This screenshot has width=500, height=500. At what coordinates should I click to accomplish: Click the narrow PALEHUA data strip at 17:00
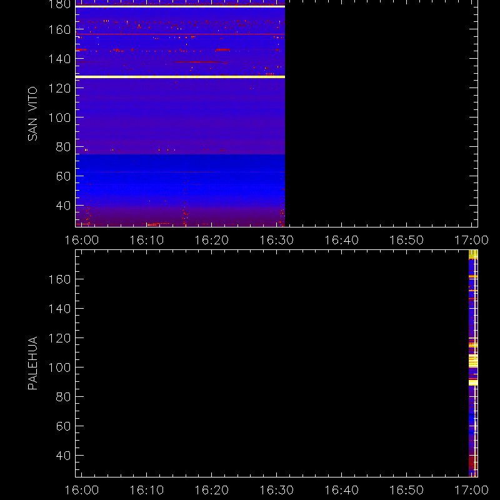(x=473, y=364)
